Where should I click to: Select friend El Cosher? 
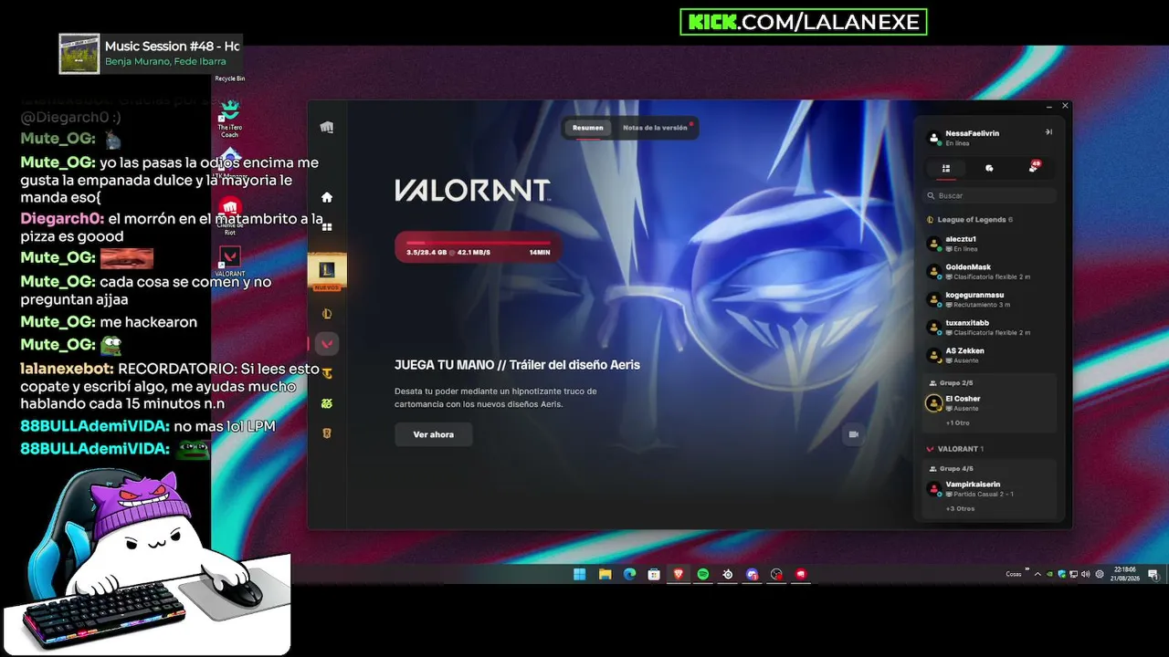point(990,403)
